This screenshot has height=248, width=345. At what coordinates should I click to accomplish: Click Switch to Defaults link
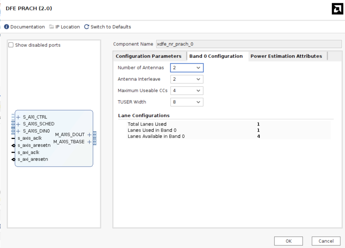pos(111,27)
